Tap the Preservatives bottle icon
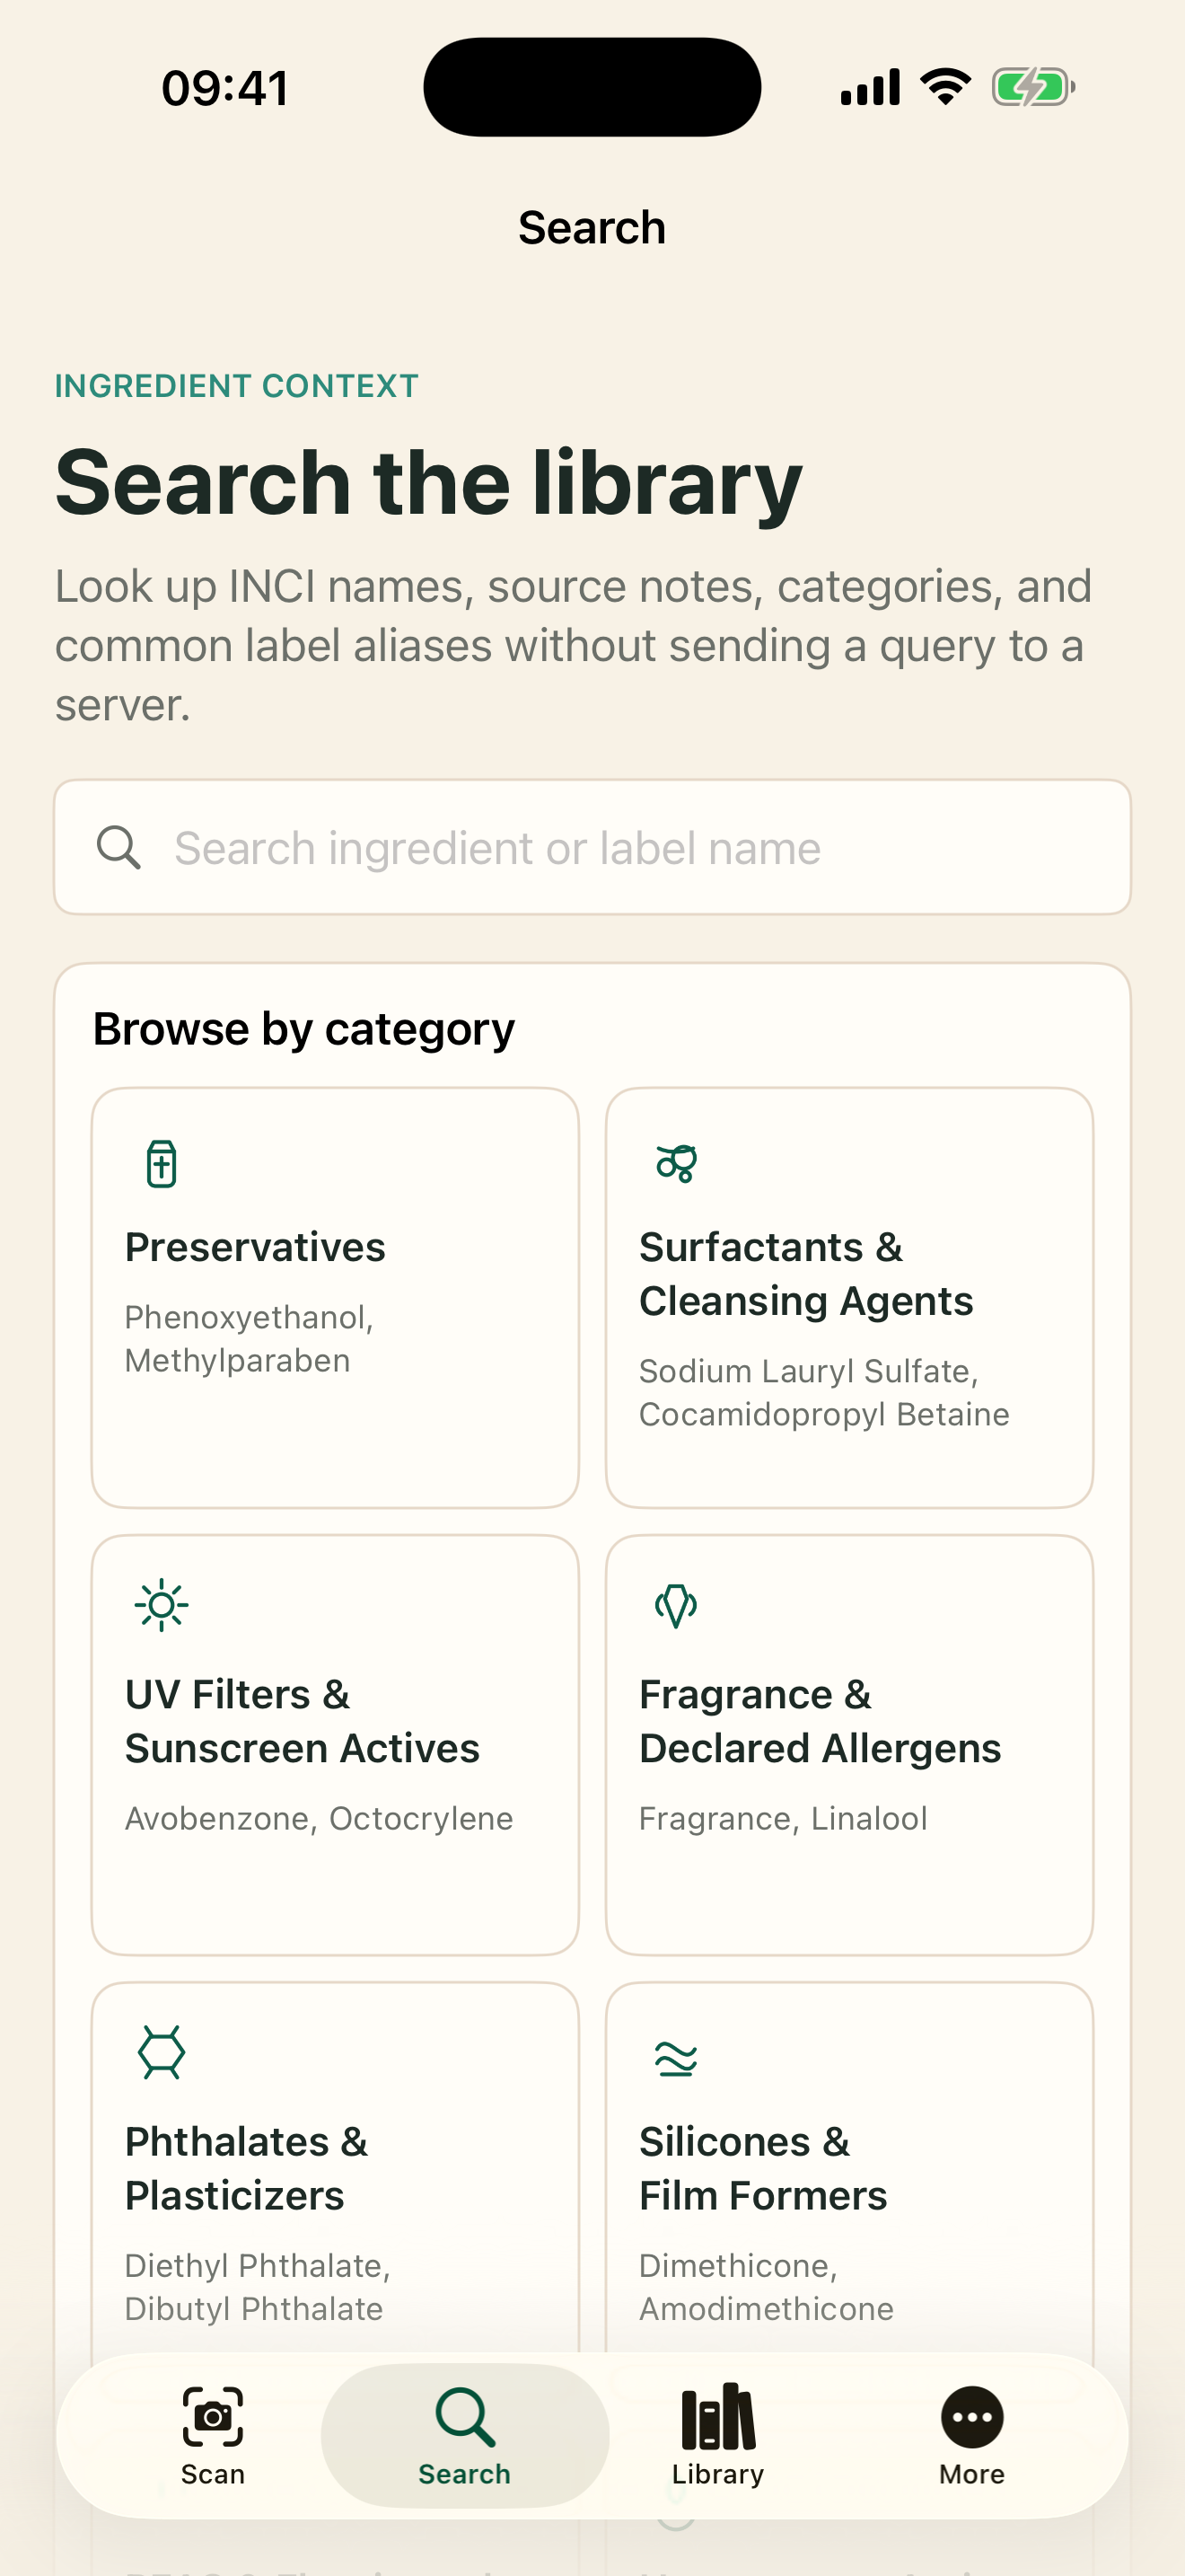 161,1163
